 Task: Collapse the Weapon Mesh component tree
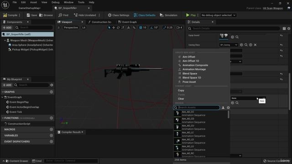click(x=5, y=41)
